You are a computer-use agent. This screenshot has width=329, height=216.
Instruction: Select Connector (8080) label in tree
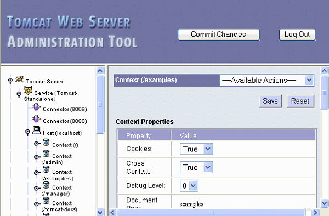65,121
